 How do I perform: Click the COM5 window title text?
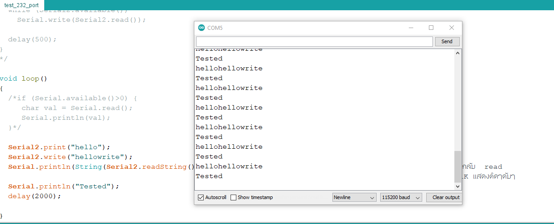coord(215,28)
